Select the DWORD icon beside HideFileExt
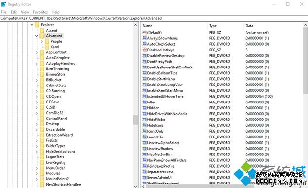The width and height of the screenshot is (308, 188). click(145, 120)
